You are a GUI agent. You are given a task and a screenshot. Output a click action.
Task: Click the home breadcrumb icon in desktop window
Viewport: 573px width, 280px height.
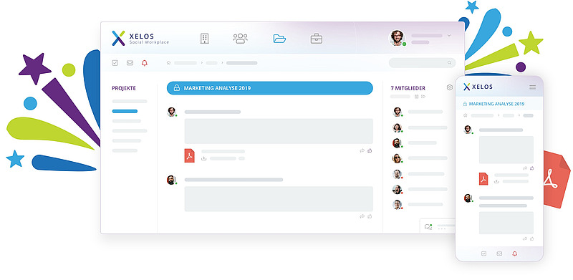(168, 63)
